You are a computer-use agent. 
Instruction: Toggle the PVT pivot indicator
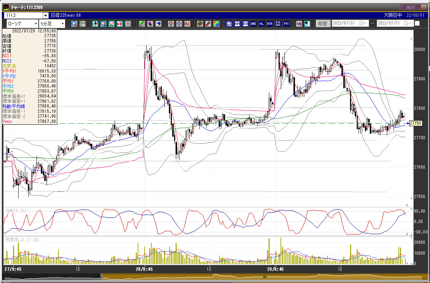coord(286,23)
